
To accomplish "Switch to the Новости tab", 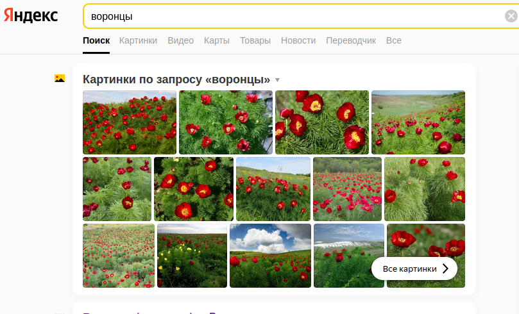I will pyautogui.click(x=298, y=40).
